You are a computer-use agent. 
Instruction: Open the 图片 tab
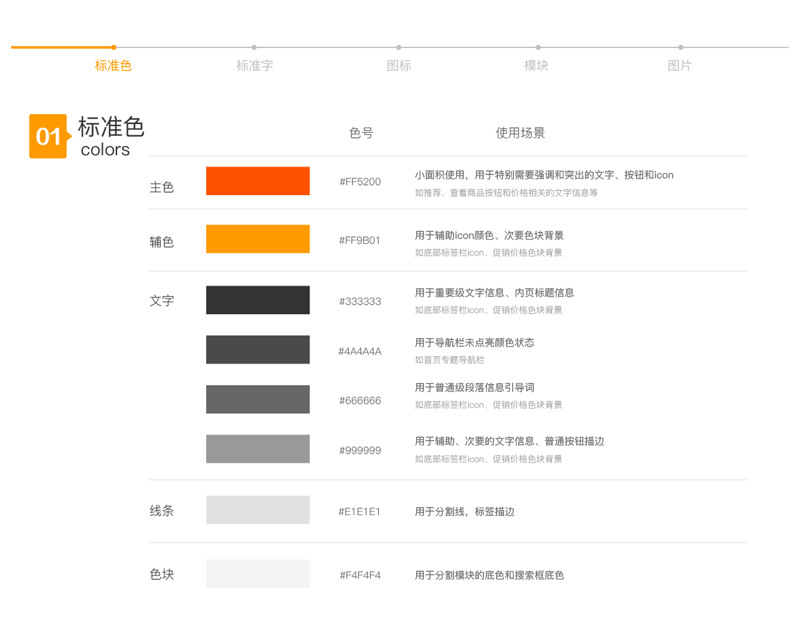680,65
